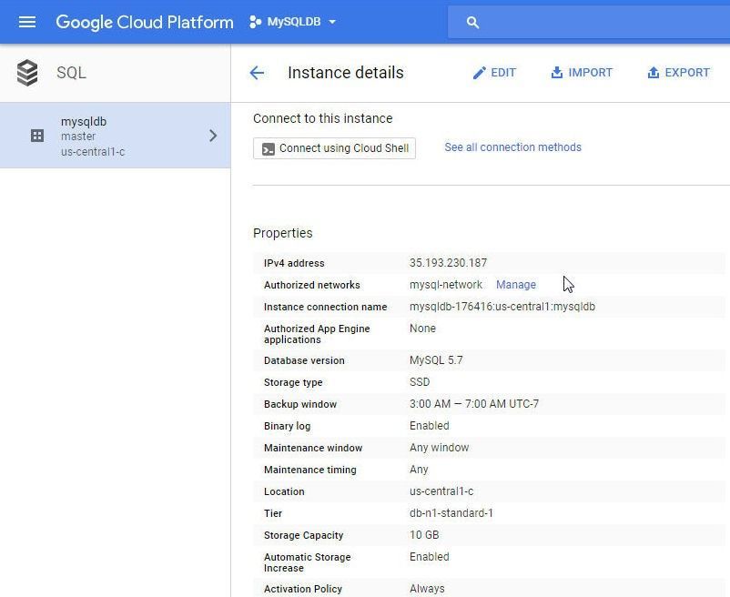Screen dimensions: 730x597
Task: Click the Connect to this instance heading
Action: (x=322, y=118)
